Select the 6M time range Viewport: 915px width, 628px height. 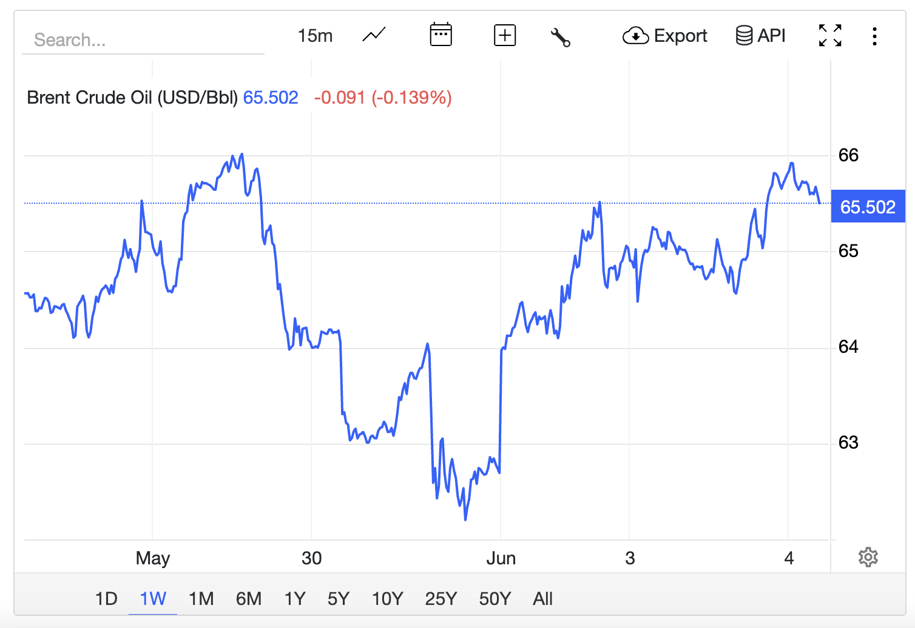click(x=249, y=599)
